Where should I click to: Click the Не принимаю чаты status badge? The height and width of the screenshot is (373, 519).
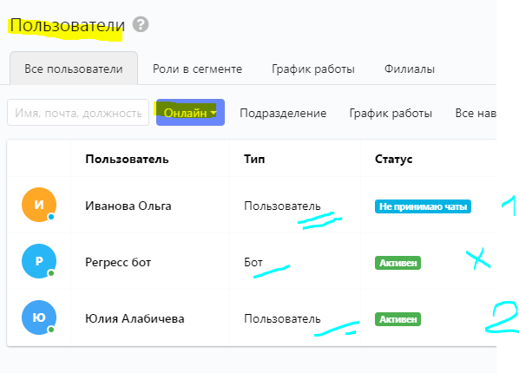click(x=423, y=206)
